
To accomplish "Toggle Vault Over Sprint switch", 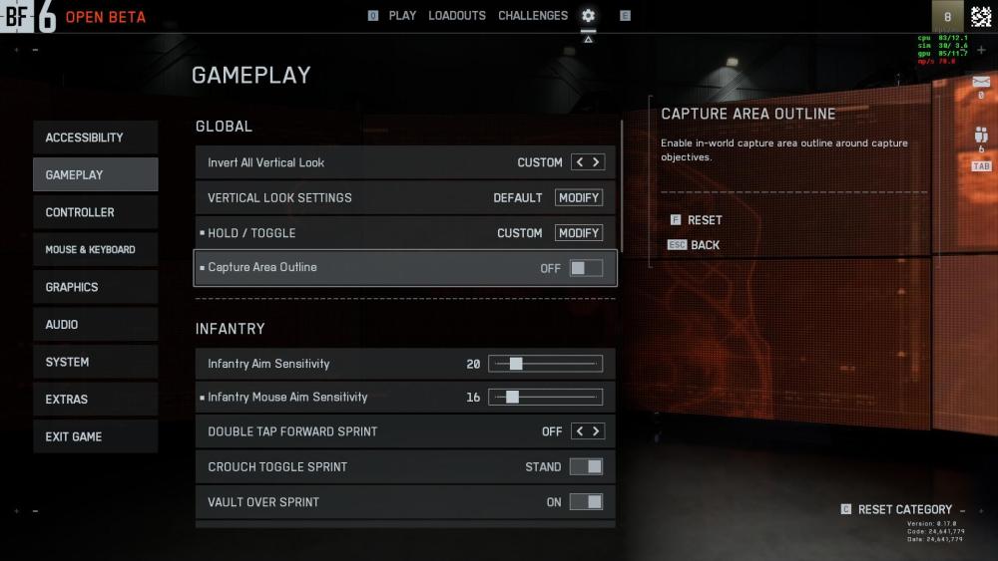I will 586,502.
